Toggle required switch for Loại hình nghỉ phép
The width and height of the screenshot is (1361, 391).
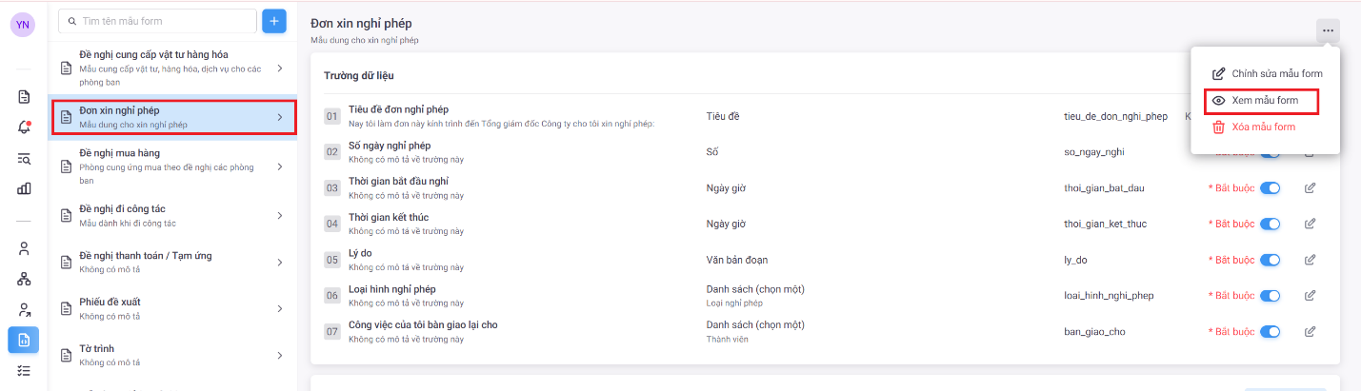1270,296
